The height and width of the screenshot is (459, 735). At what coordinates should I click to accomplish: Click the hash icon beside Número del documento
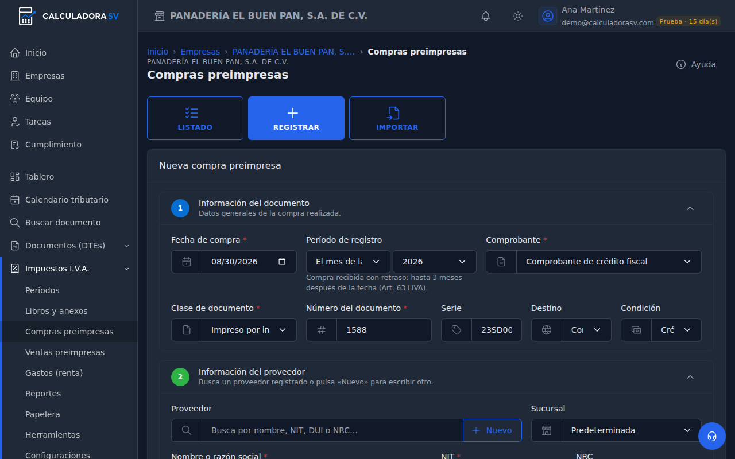tap(322, 330)
